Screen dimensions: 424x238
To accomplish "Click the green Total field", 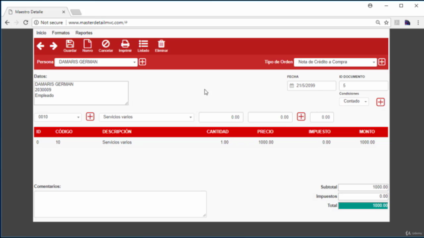I will point(363,206).
